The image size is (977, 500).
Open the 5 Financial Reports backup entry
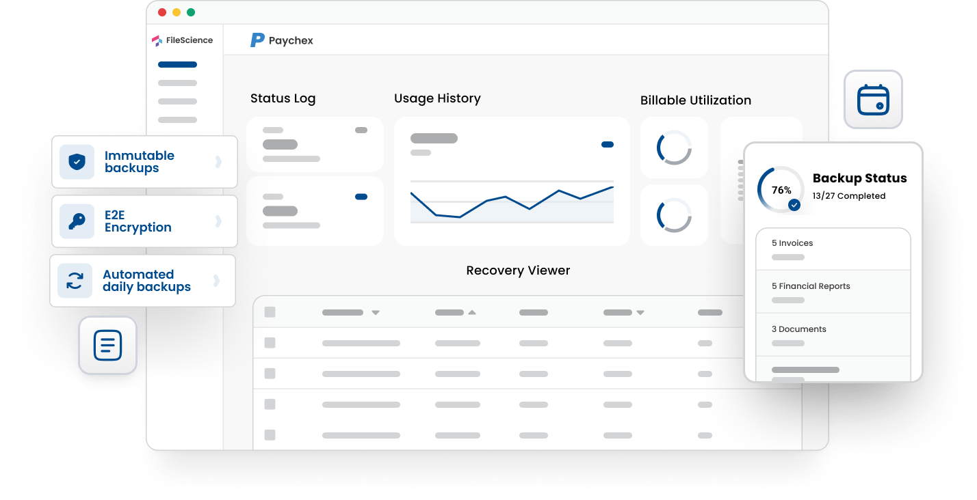[x=833, y=292]
